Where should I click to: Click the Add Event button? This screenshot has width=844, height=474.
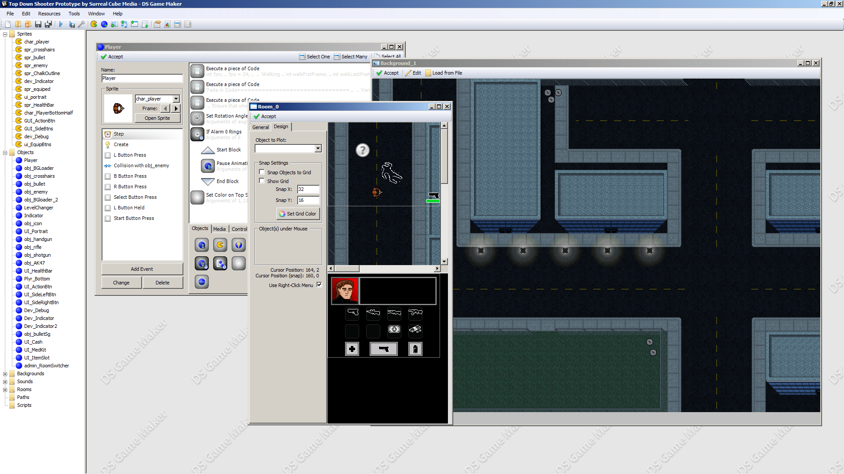pos(142,269)
